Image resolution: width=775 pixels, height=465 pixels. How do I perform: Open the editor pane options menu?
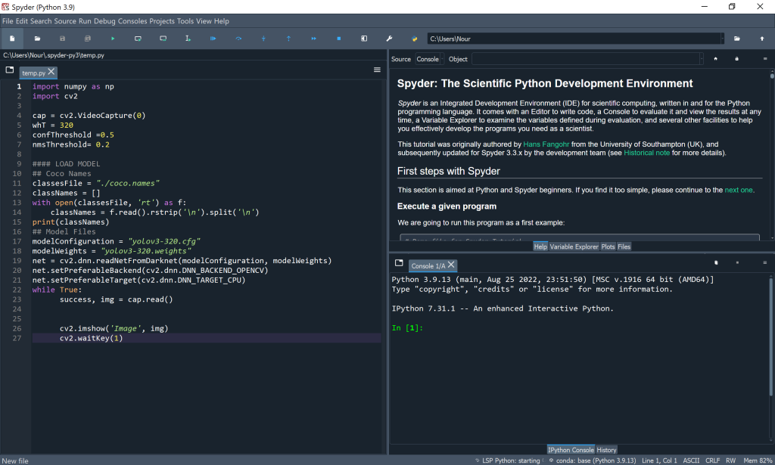(x=377, y=70)
